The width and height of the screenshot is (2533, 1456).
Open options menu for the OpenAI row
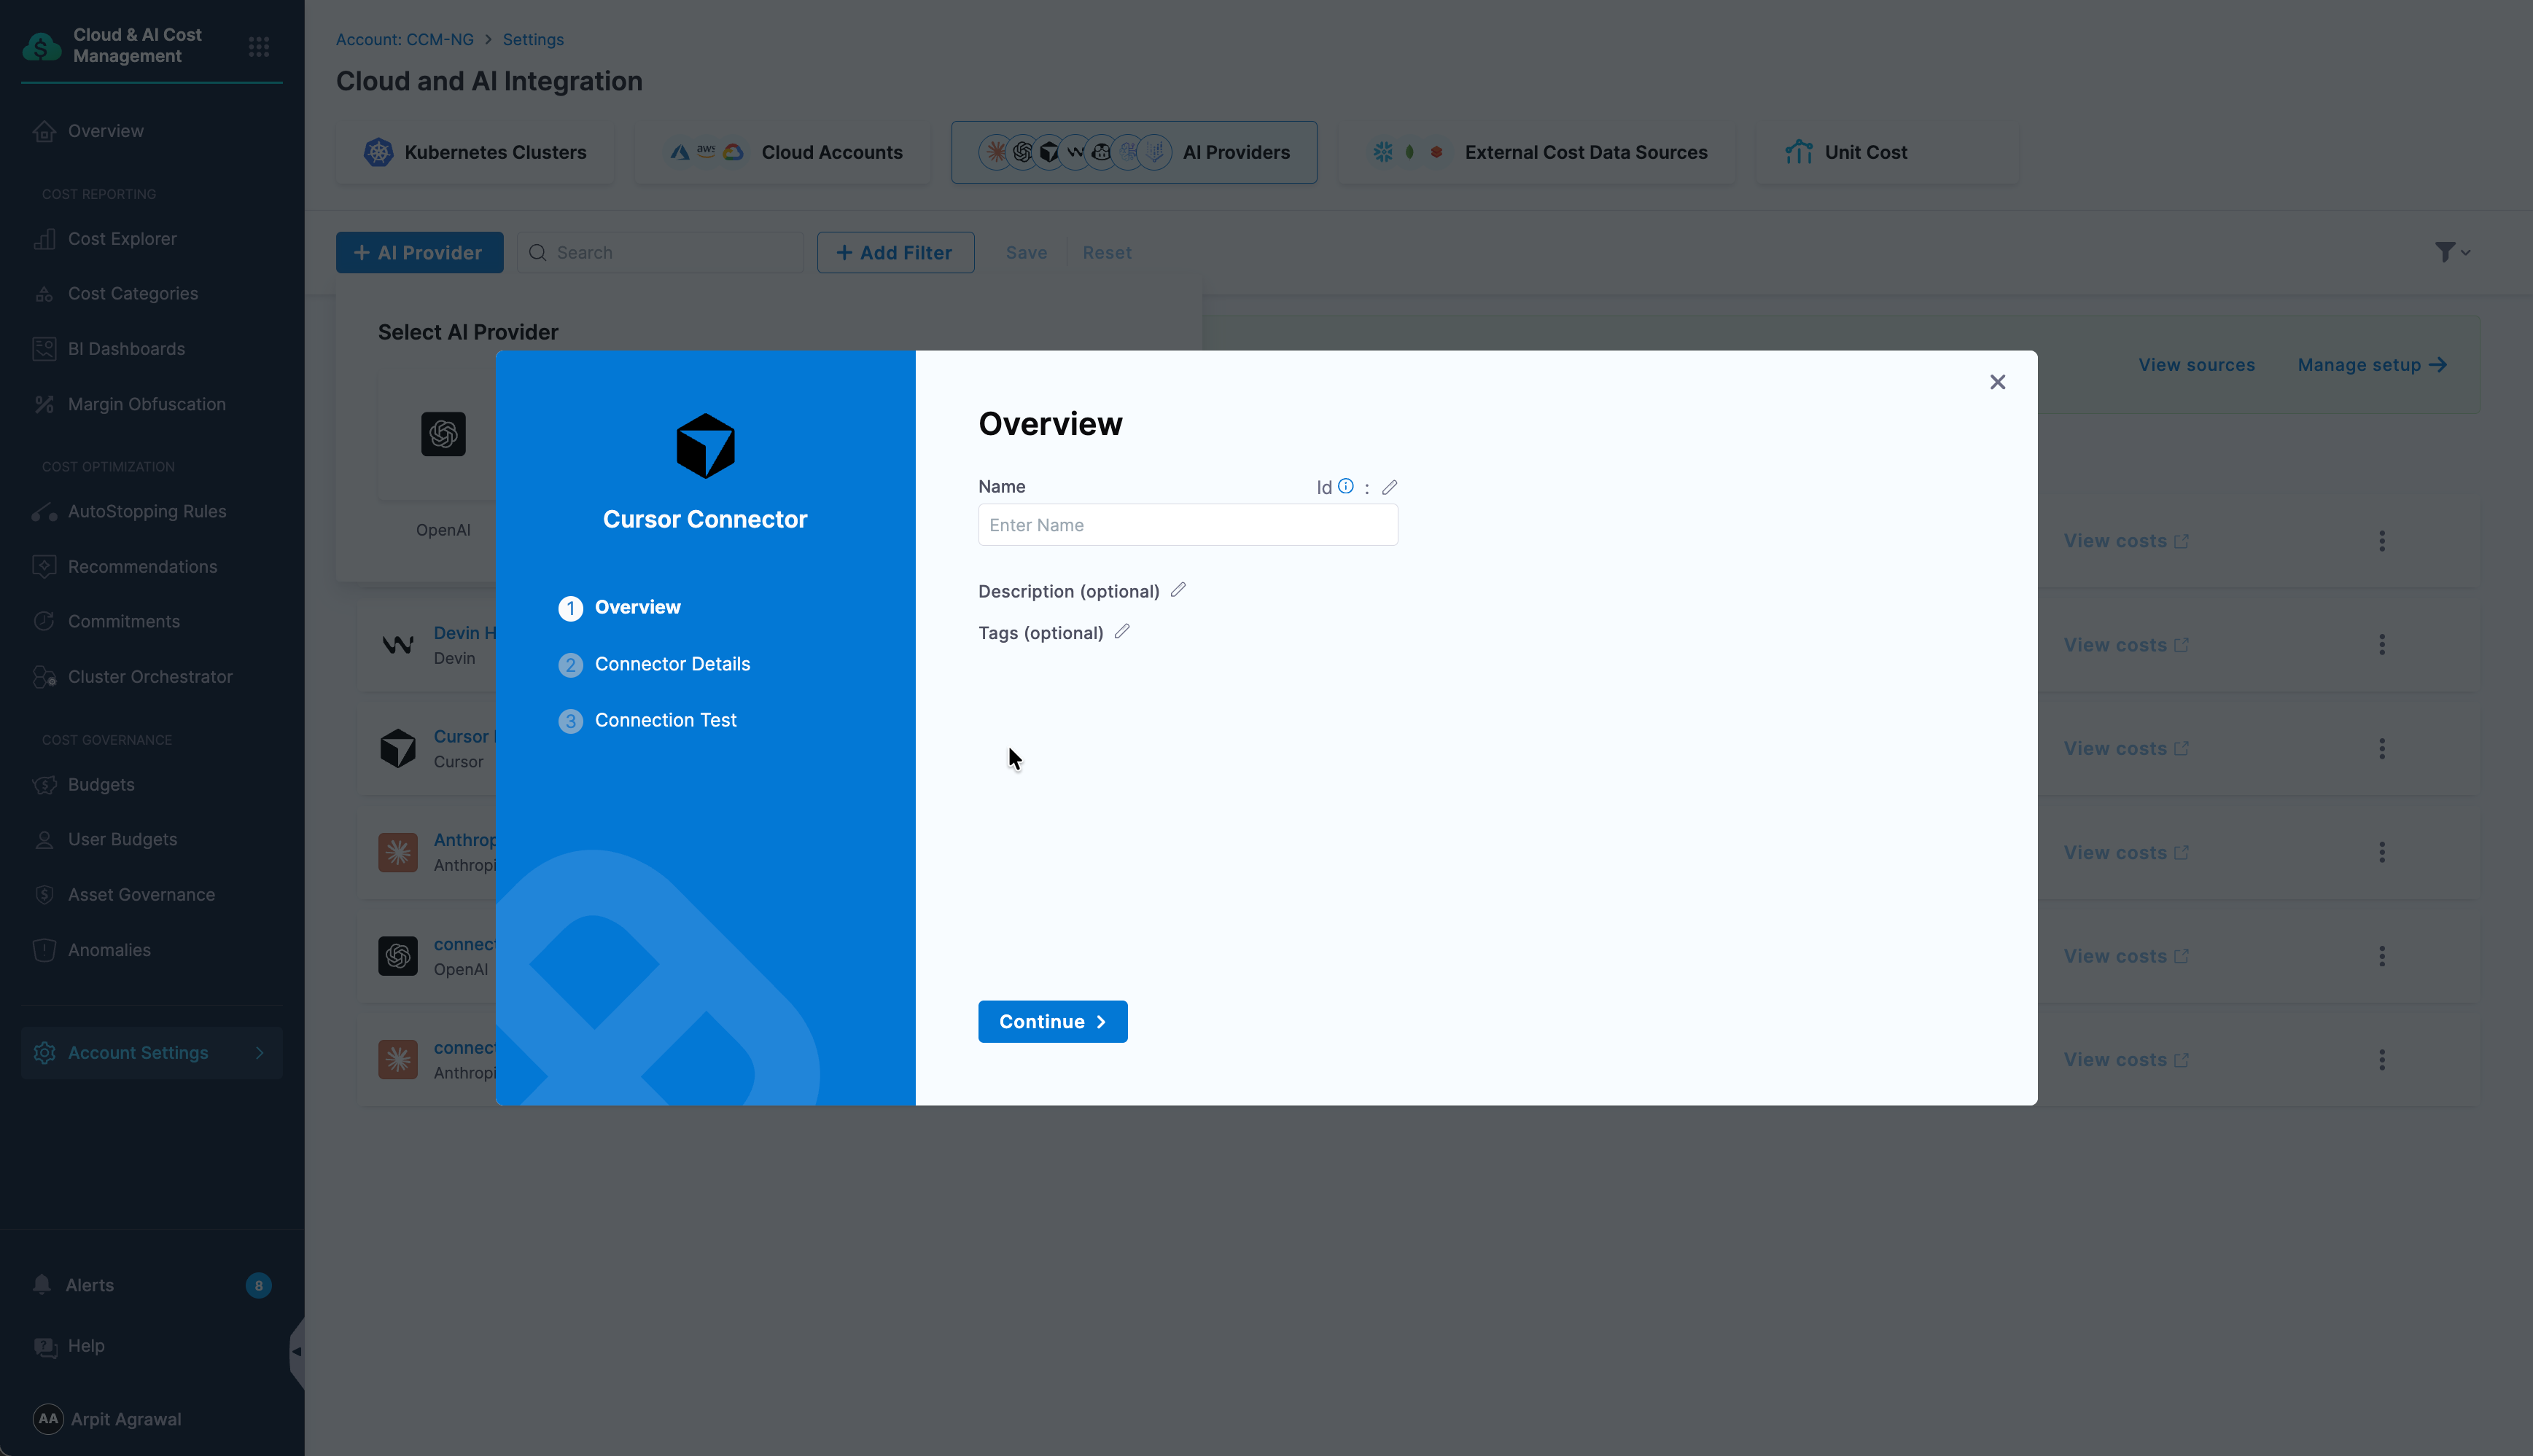click(x=2381, y=956)
